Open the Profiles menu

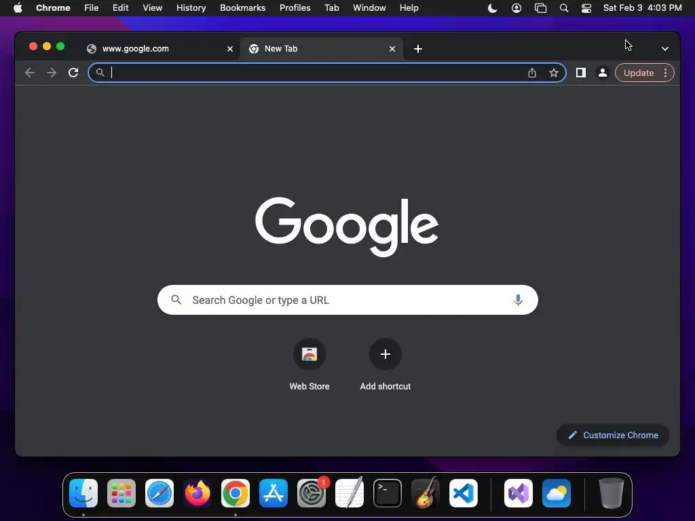tap(295, 8)
